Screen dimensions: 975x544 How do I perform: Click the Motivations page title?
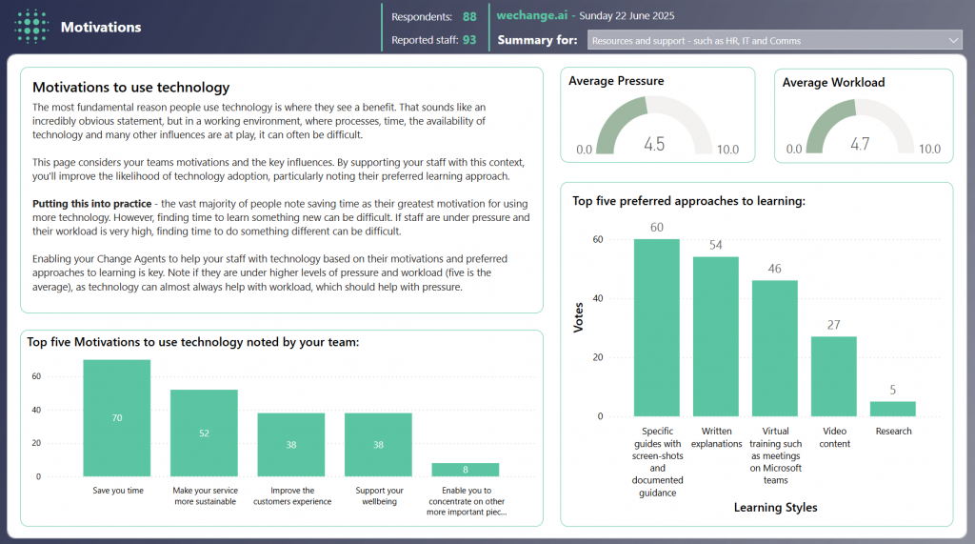(101, 28)
